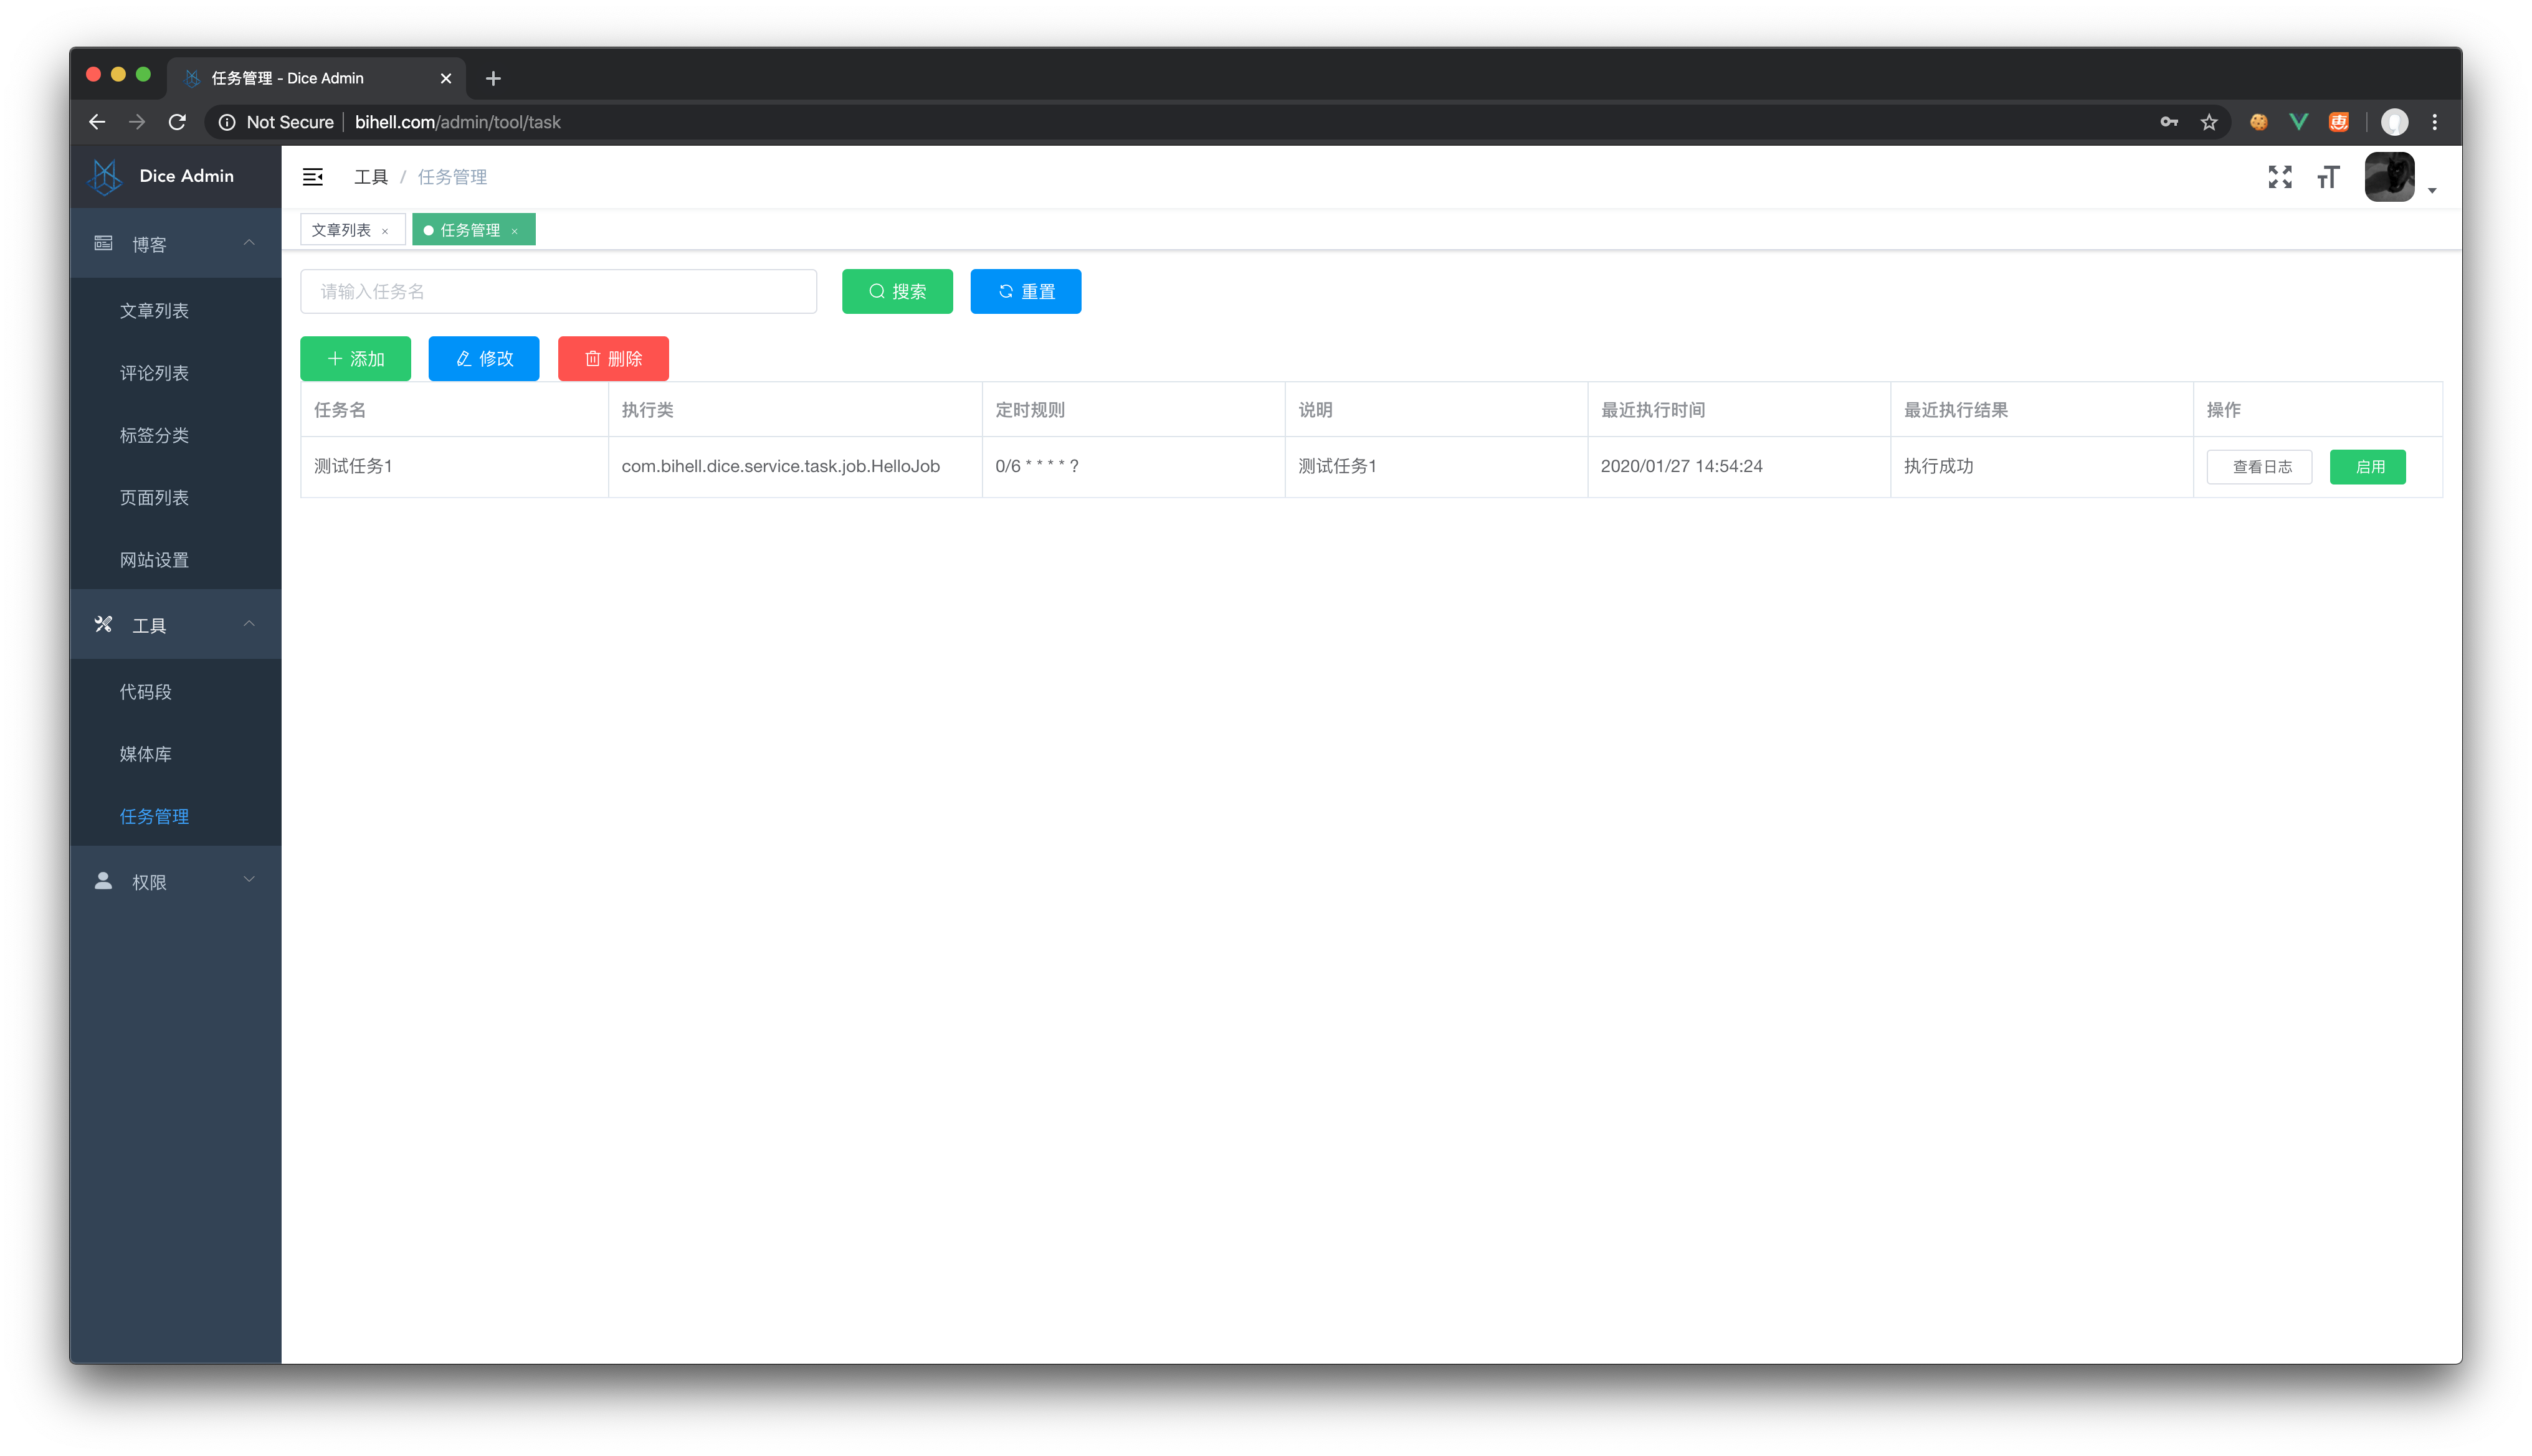The width and height of the screenshot is (2532, 1456).
Task: Collapse sidebar with hamburger icon
Action: coord(312,177)
